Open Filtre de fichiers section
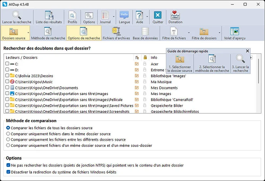Image resolution: width=265 pixels, height=181 pixels. pyautogui.click(x=174, y=33)
